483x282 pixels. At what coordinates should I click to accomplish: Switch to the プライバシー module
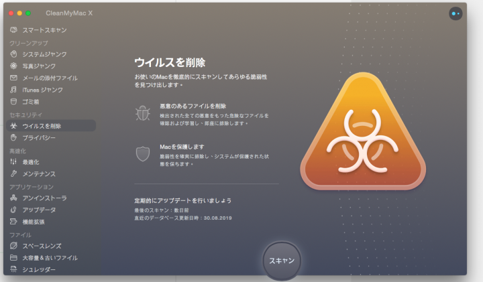click(x=39, y=138)
